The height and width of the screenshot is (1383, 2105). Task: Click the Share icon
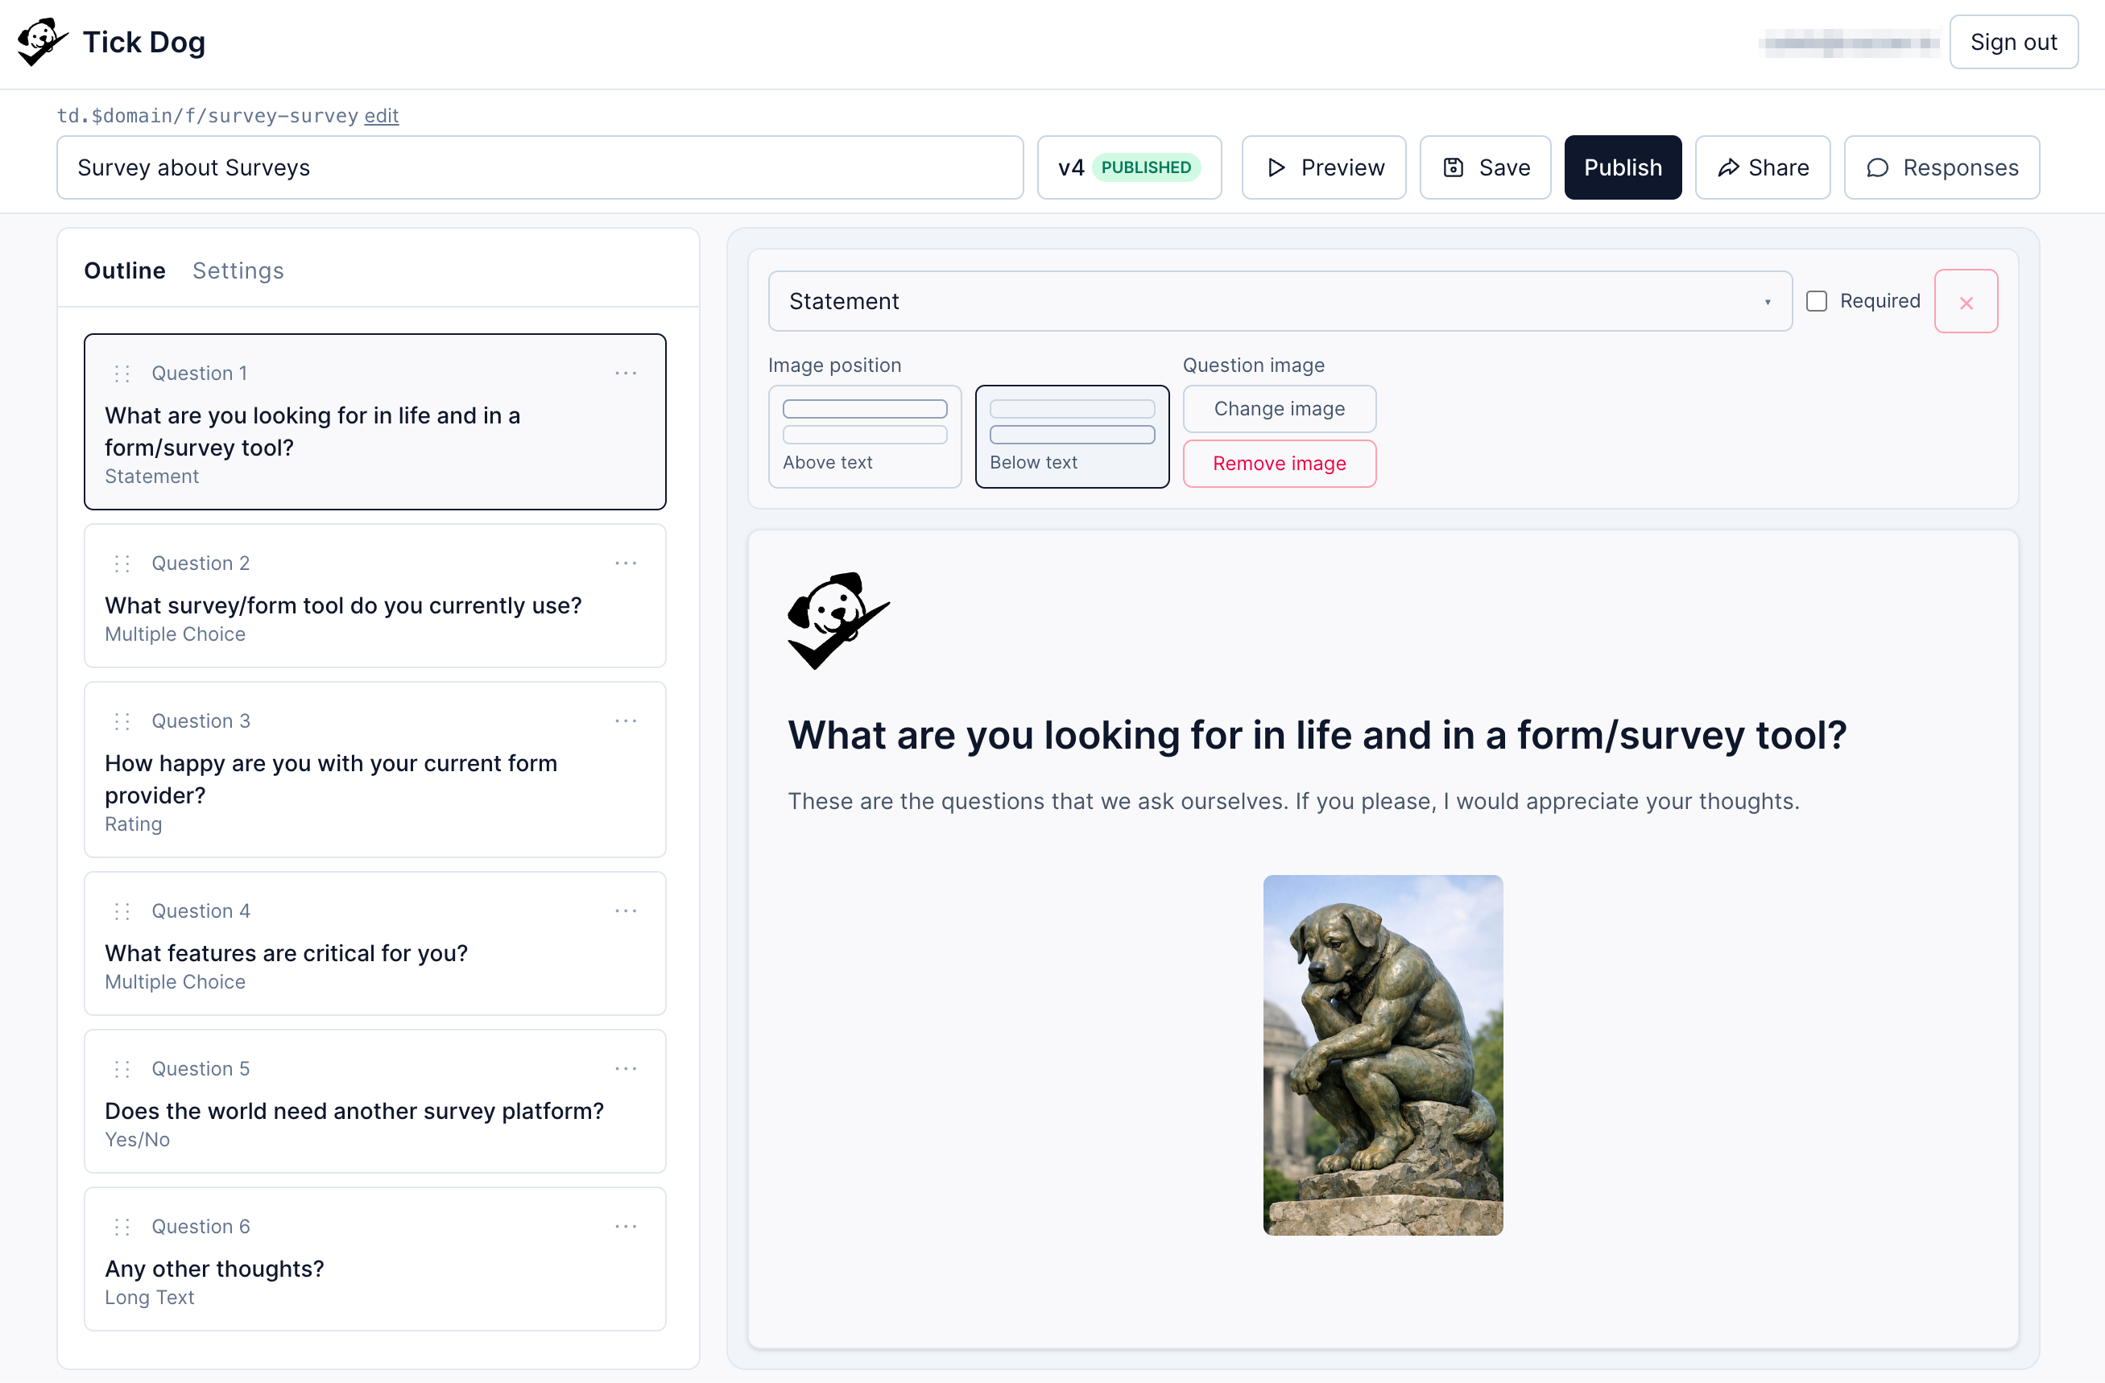1730,167
